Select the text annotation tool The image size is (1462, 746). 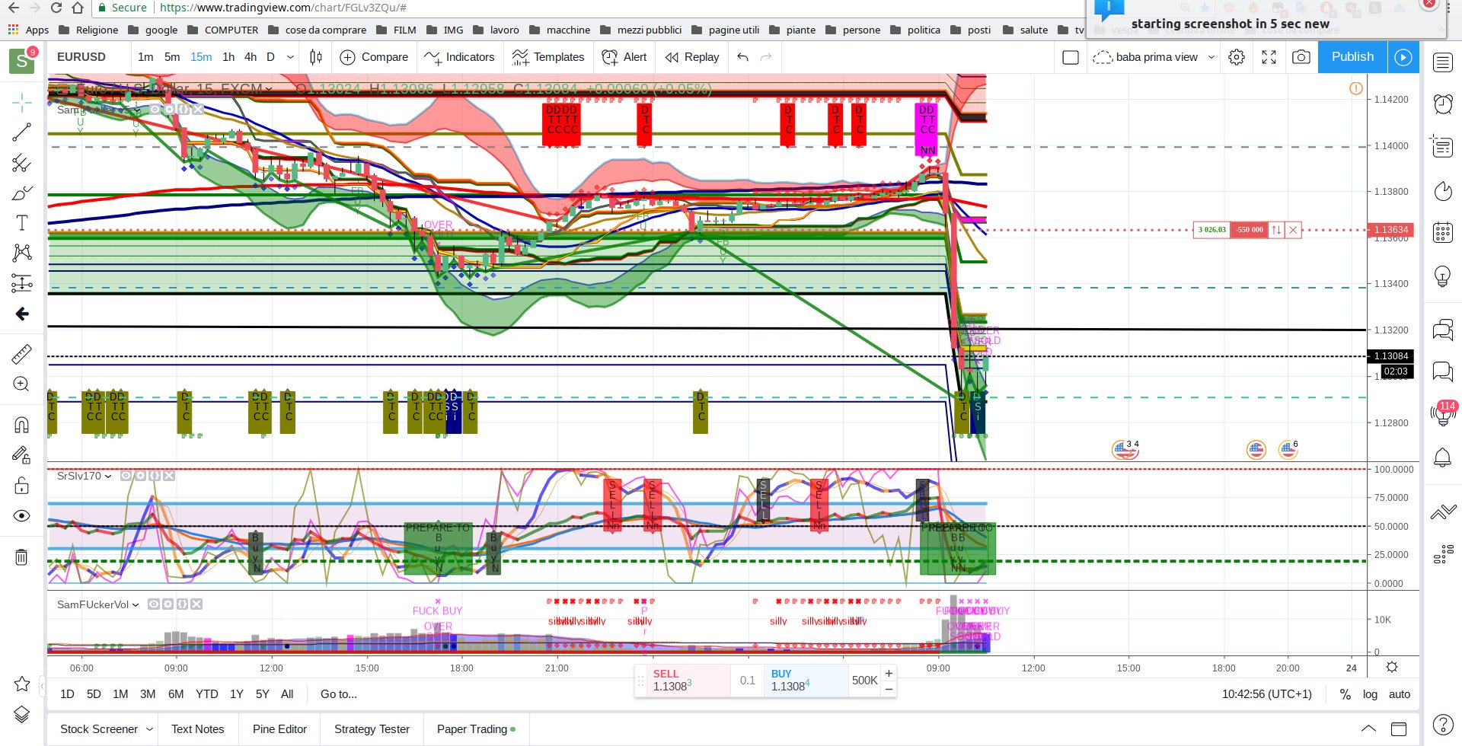[x=22, y=222]
